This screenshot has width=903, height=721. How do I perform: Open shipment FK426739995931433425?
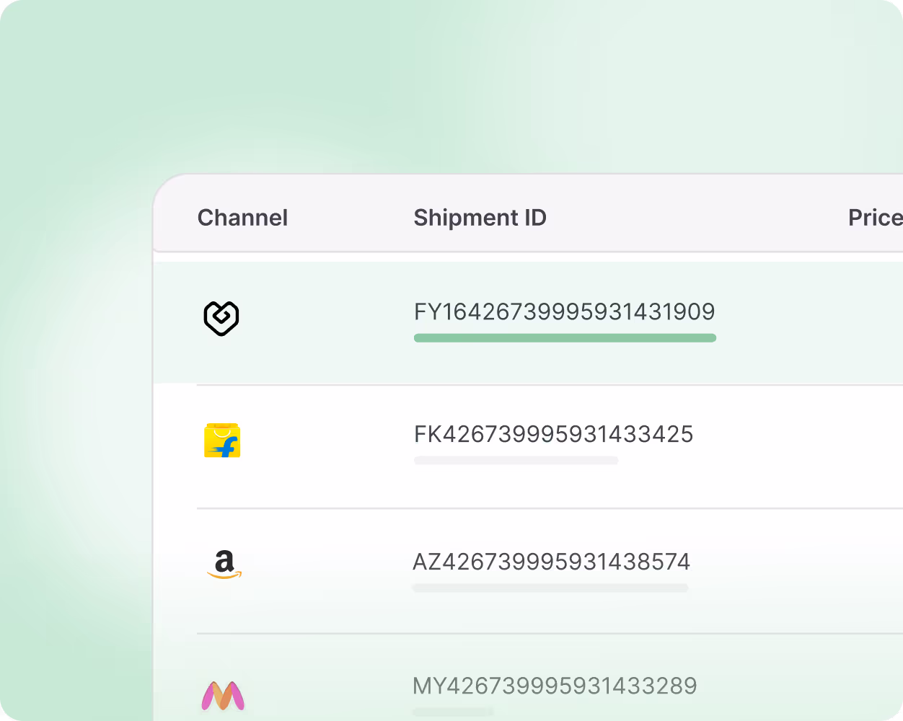[x=553, y=434]
